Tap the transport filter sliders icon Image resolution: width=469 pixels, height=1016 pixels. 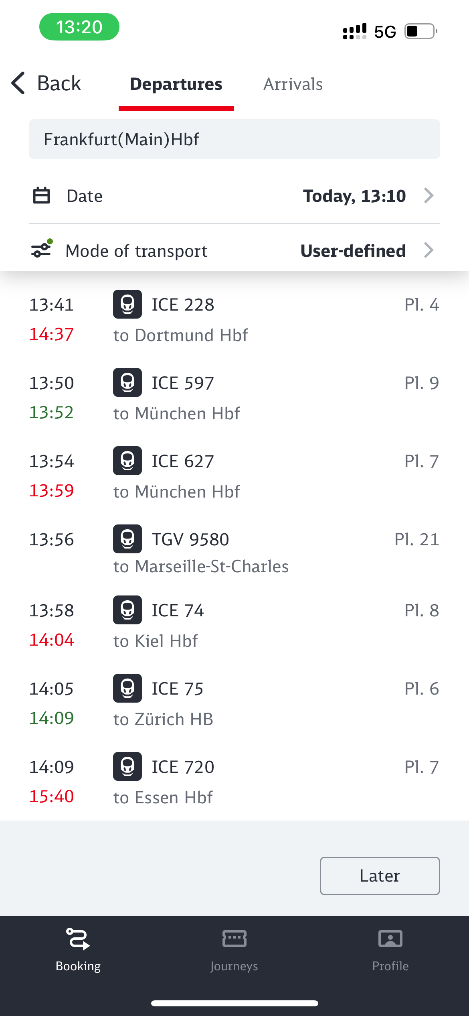click(x=42, y=250)
